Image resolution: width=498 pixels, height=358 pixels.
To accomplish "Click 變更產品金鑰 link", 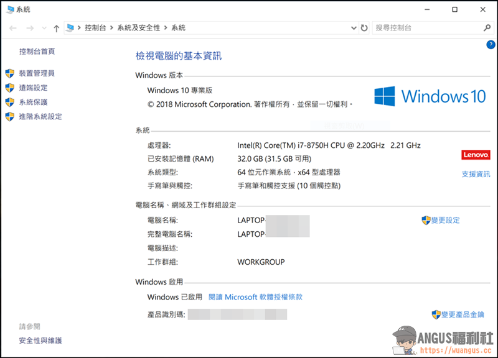I will click(462, 314).
